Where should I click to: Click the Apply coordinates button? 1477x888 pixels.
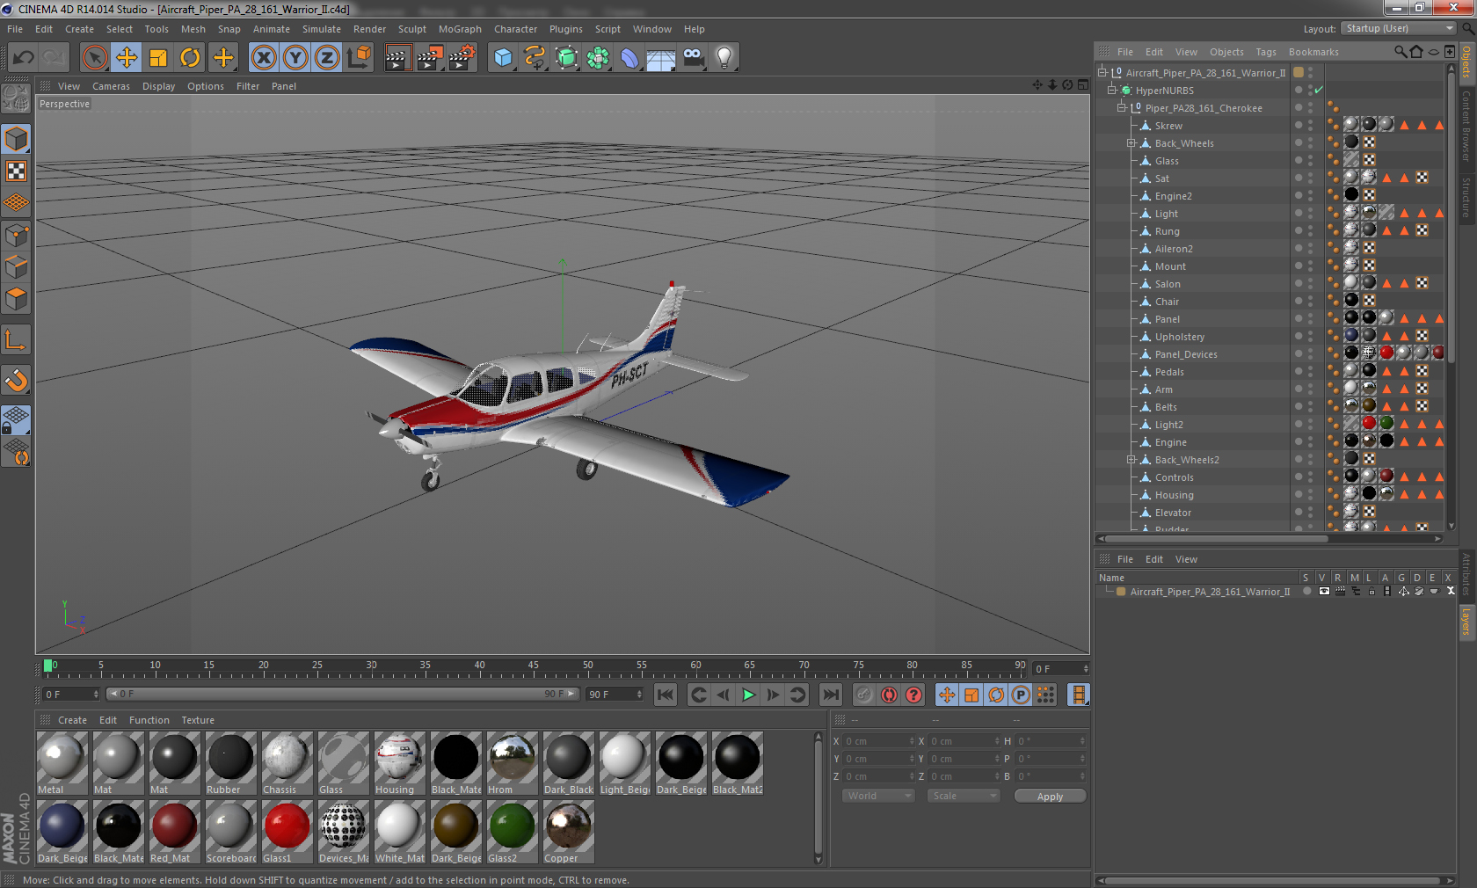pos(1050,796)
